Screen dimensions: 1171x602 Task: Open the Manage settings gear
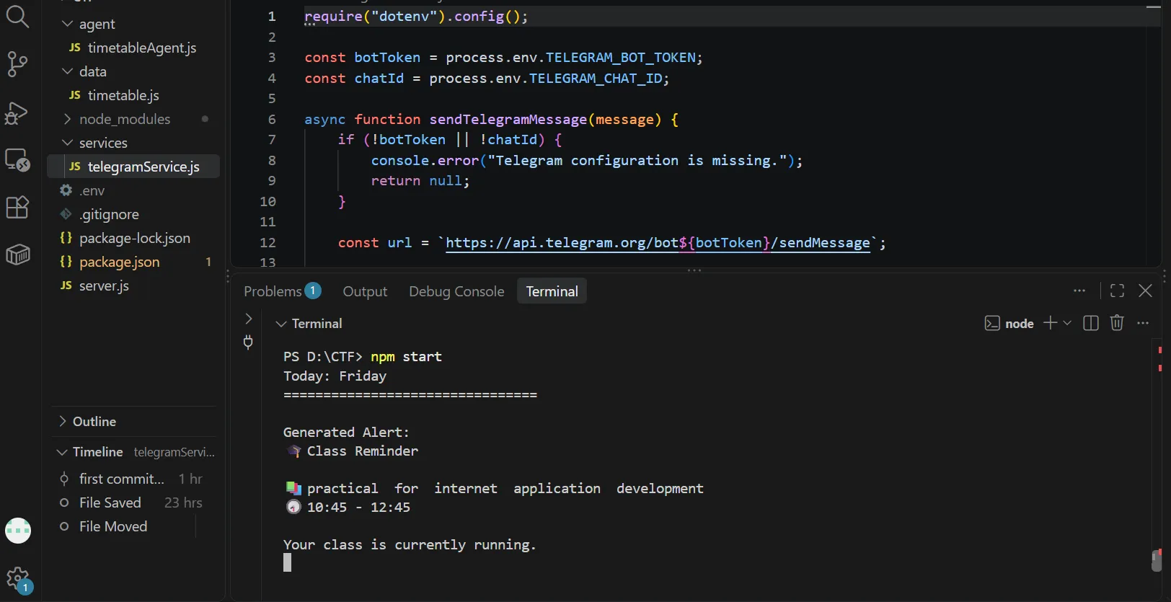click(x=17, y=579)
